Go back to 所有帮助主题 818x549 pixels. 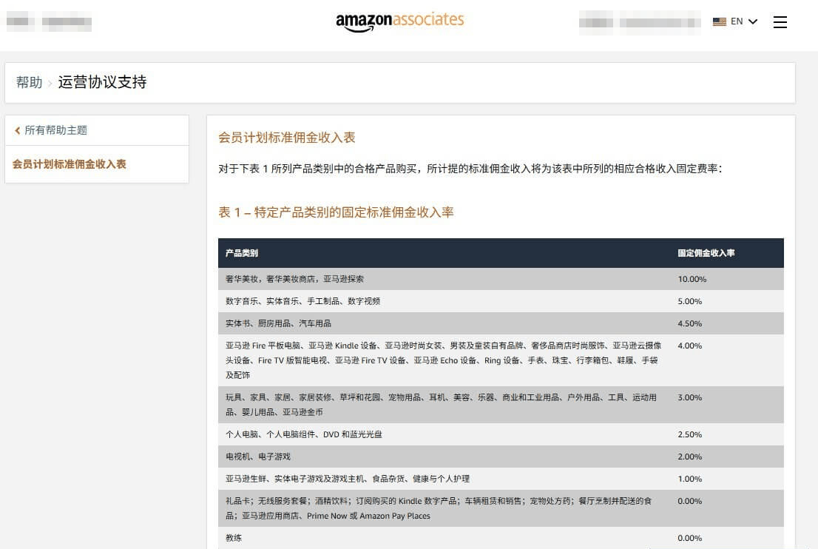point(55,130)
